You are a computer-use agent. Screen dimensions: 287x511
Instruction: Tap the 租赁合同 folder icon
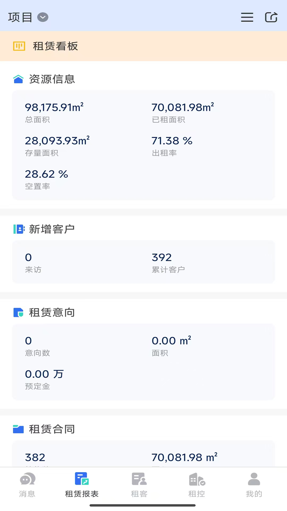[x=18, y=429]
